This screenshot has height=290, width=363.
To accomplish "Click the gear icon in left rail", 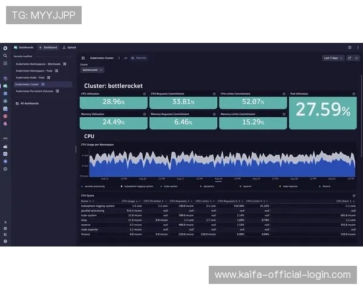I will pos(5,169).
